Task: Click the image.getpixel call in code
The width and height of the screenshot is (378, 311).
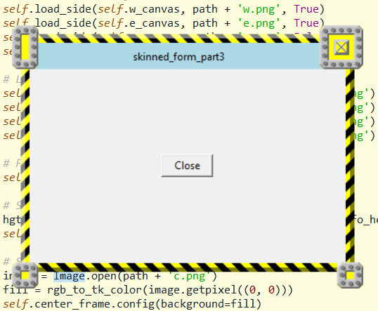Action: click(193, 290)
